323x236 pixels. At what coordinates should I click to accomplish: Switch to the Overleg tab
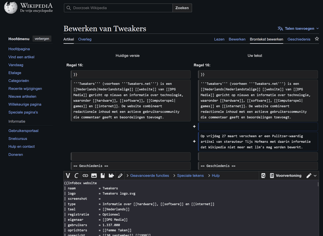click(85, 39)
